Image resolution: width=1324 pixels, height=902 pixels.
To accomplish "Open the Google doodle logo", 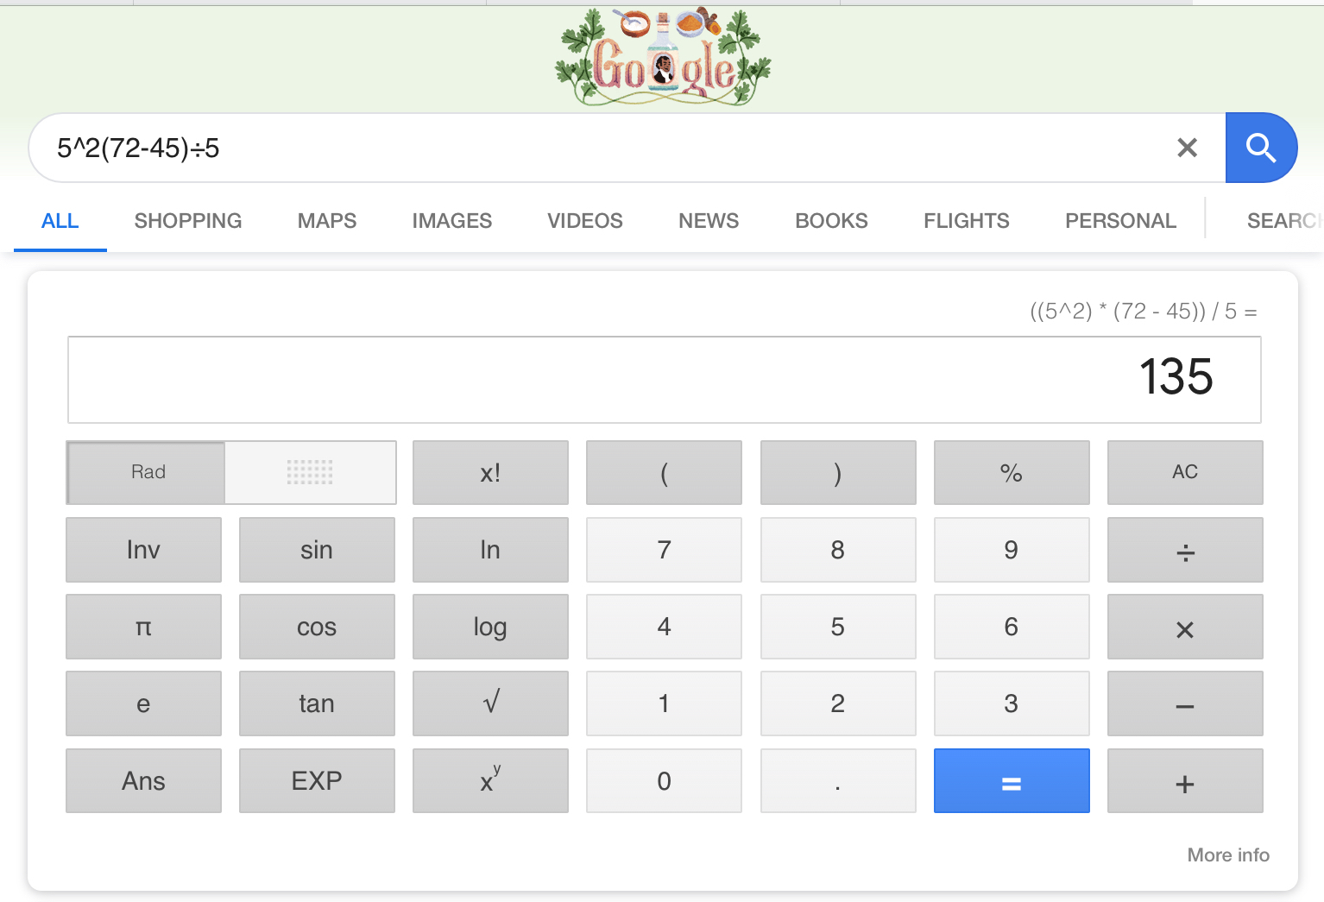I will coord(663,57).
